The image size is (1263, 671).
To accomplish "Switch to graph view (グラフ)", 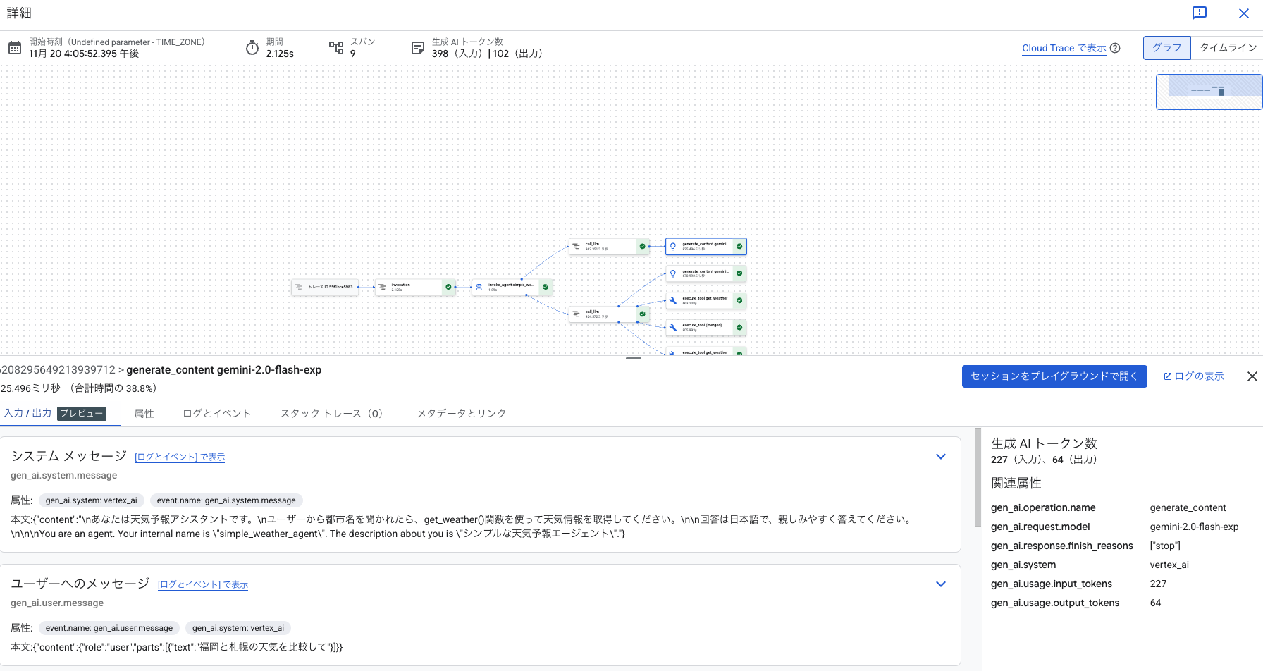I will click(1166, 48).
